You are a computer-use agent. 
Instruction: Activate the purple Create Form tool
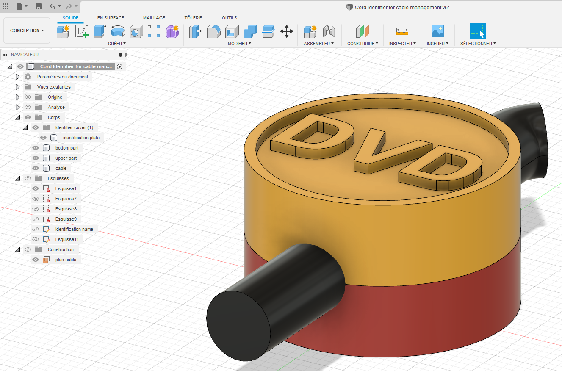172,31
